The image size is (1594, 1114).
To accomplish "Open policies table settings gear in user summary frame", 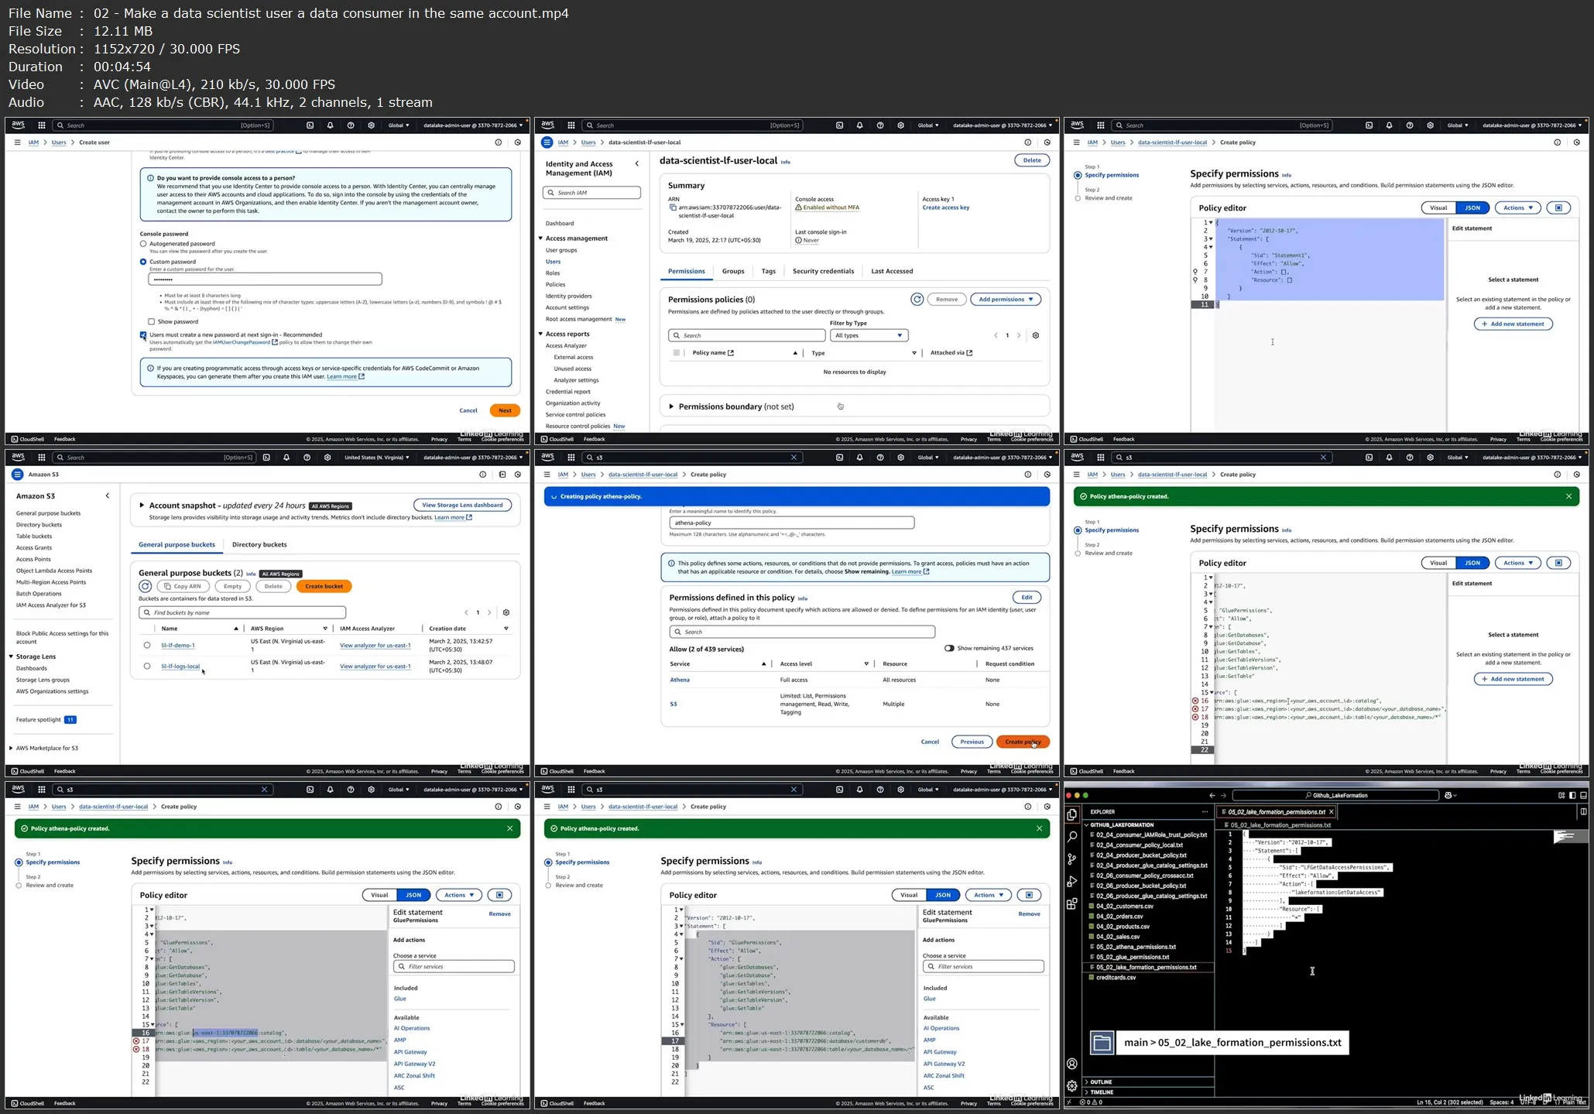I will click(x=1036, y=335).
